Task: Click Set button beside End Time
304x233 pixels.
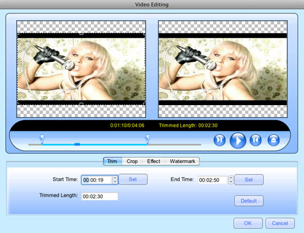Action: pyautogui.click(x=249, y=180)
